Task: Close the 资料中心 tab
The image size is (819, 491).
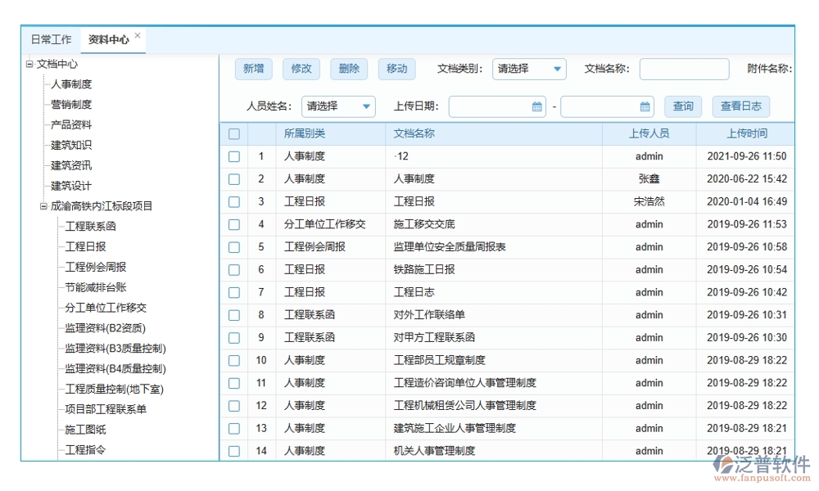Action: coord(137,34)
